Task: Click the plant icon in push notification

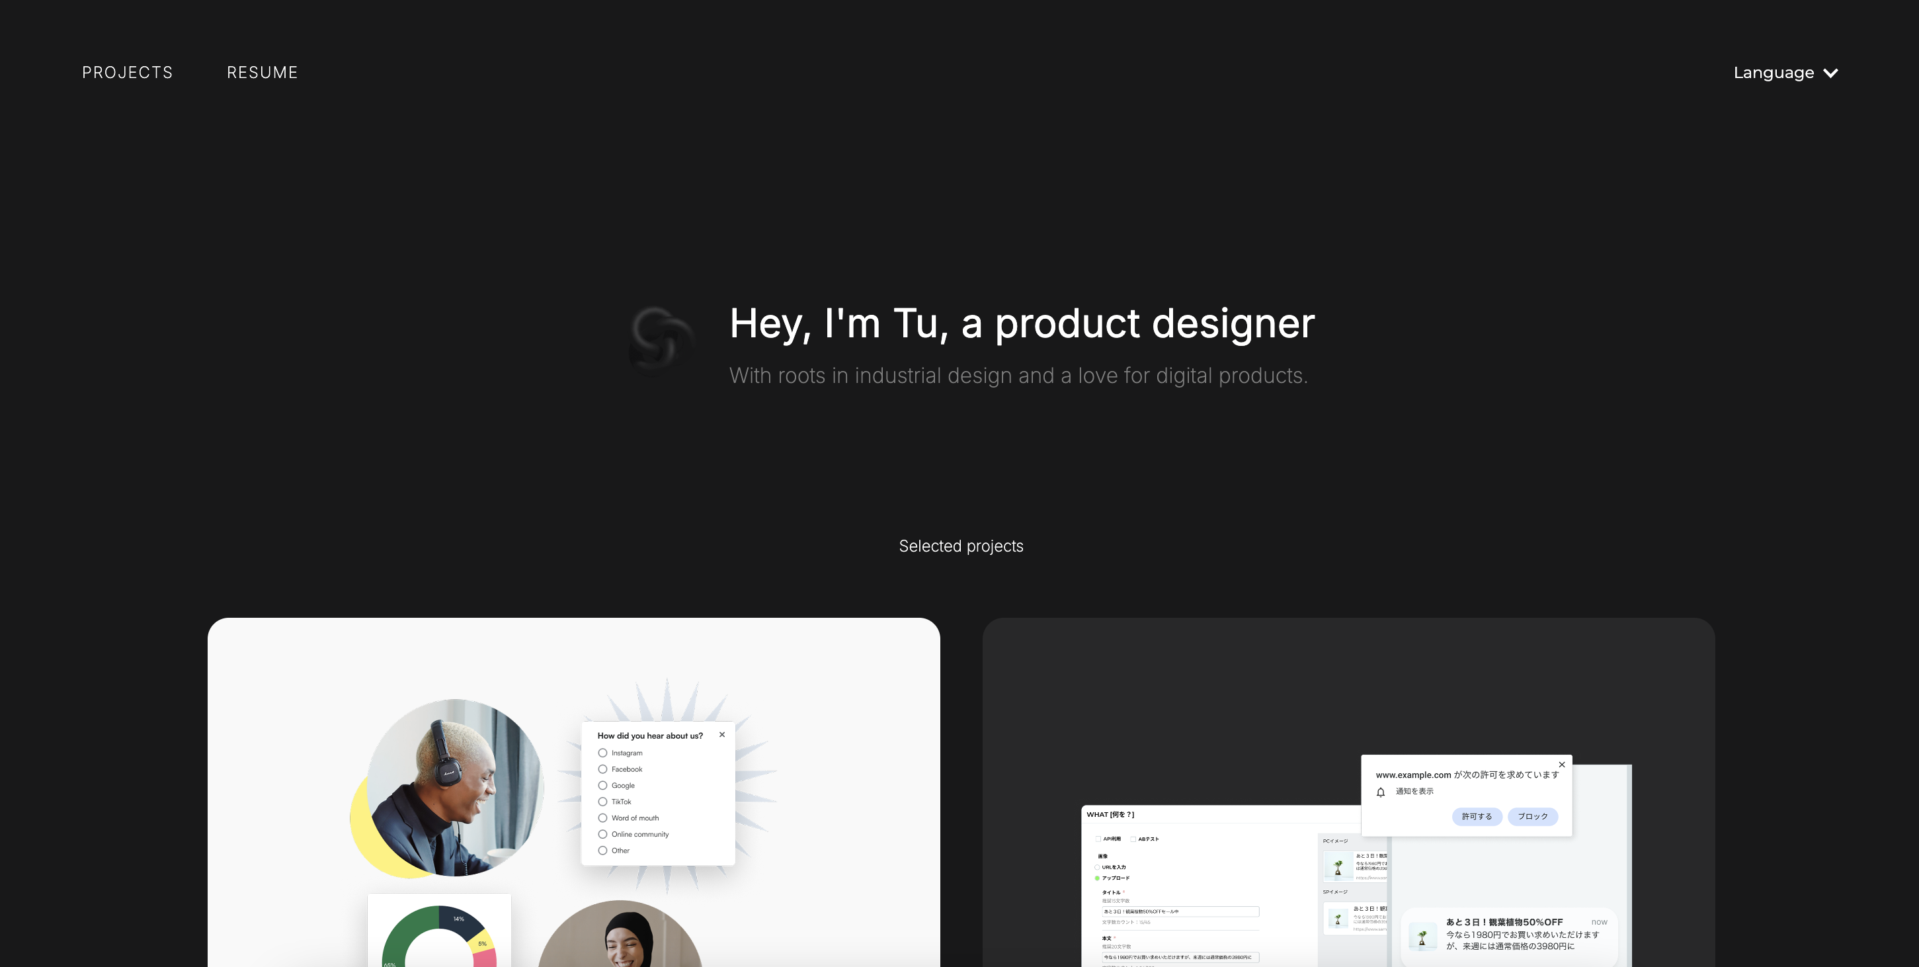Action: tap(1422, 937)
